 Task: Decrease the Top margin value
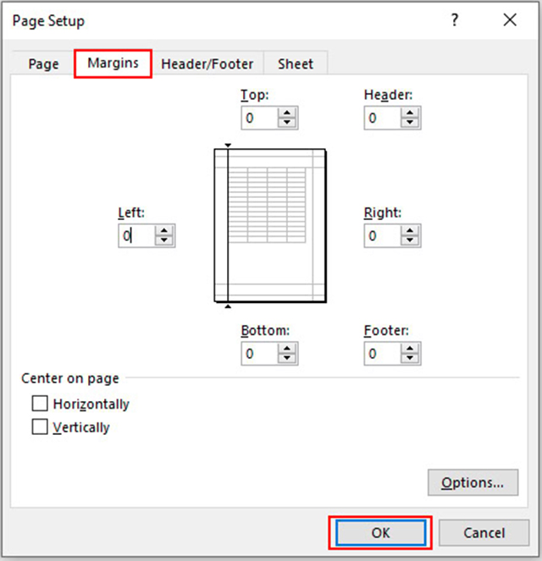tap(287, 123)
